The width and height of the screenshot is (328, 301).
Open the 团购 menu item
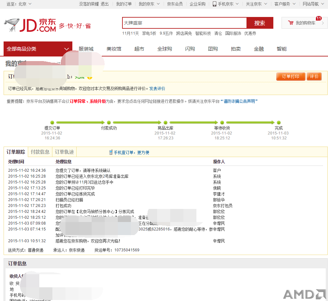coord(213,49)
